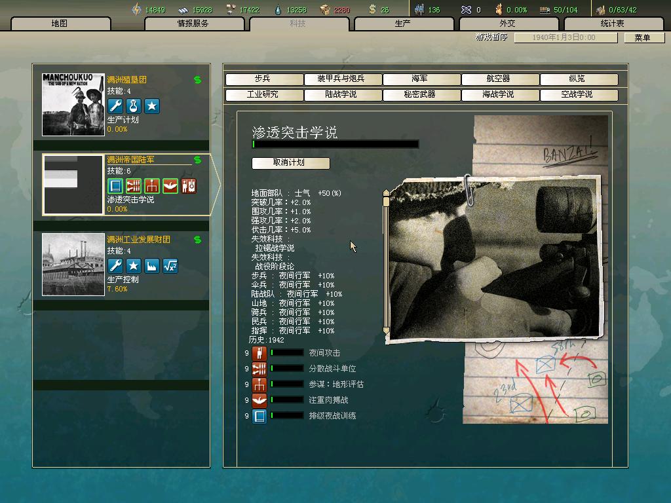Viewport: 671px width, 503px height.
Task: Select the 纵览 overview category
Action: (x=579, y=79)
